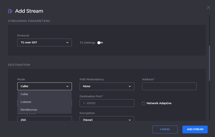Open the TS over SRT protocol dropdown
Viewport: 215px width, 137px height.
click(x=44, y=43)
